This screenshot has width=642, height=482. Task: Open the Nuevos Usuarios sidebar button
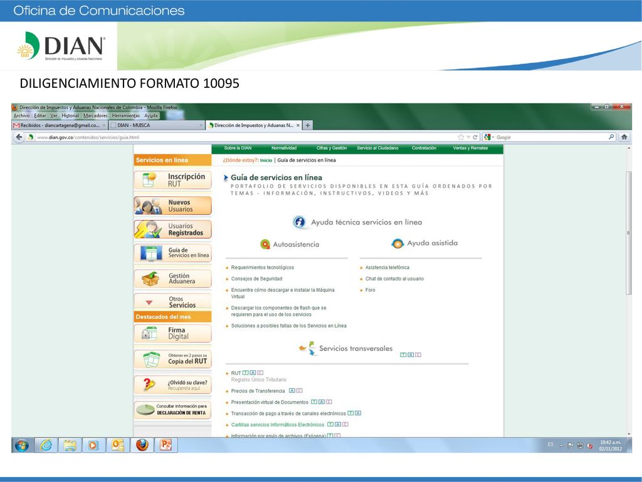172,206
